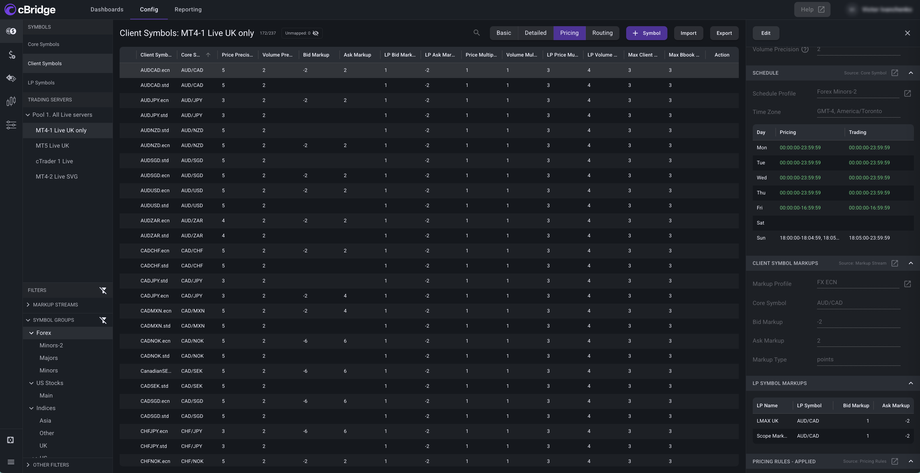This screenshot has width=920, height=473.
Task: Open Core Symbols in the sidebar
Action: 67,44
